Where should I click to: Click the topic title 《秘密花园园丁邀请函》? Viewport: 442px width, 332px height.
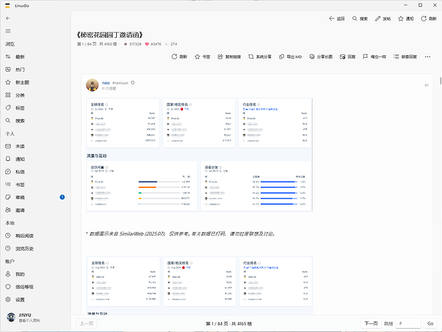(x=110, y=35)
